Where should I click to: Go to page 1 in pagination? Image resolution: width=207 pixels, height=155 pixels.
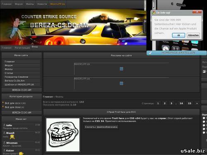click(158, 103)
